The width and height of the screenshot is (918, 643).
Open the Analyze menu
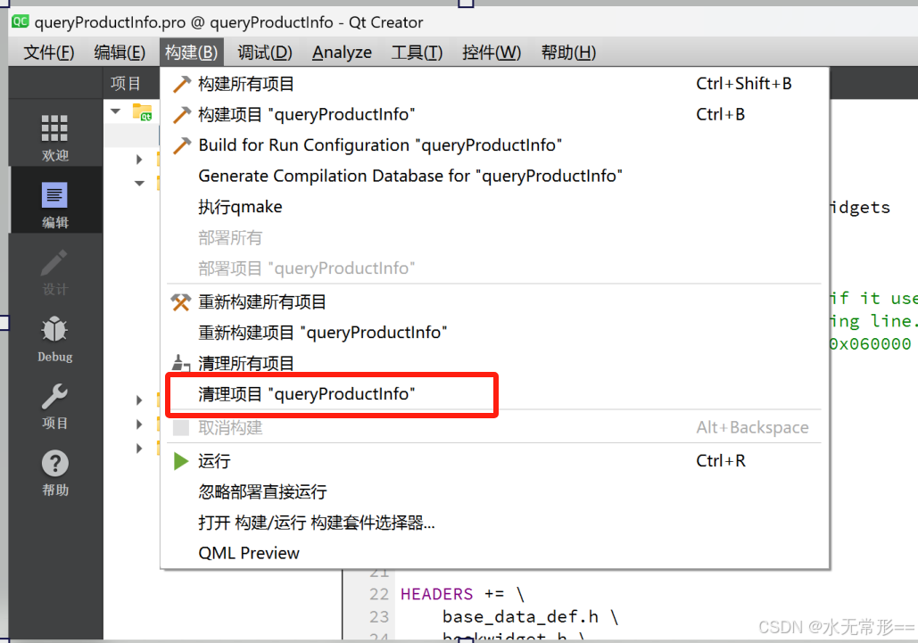[342, 53]
